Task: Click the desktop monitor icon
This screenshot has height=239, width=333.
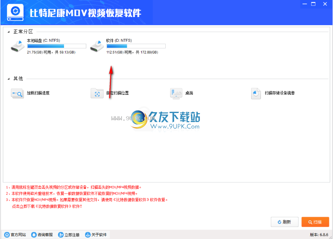Action: click(x=176, y=93)
